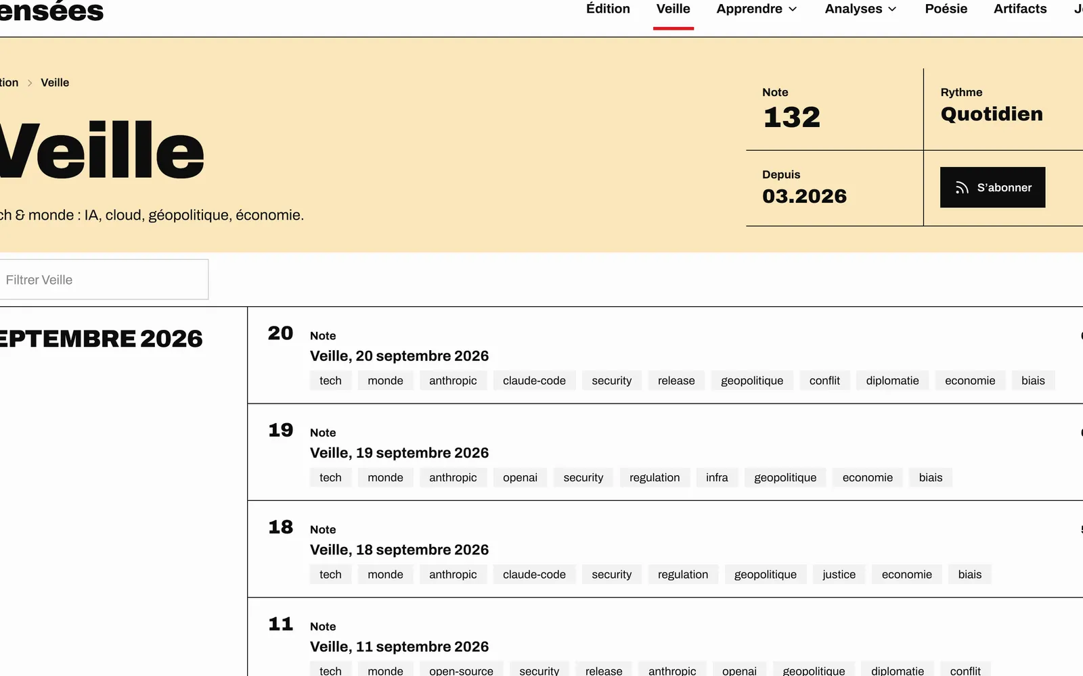Expand the Analyses dropdown menu
This screenshot has width=1083, height=676.
point(860,9)
